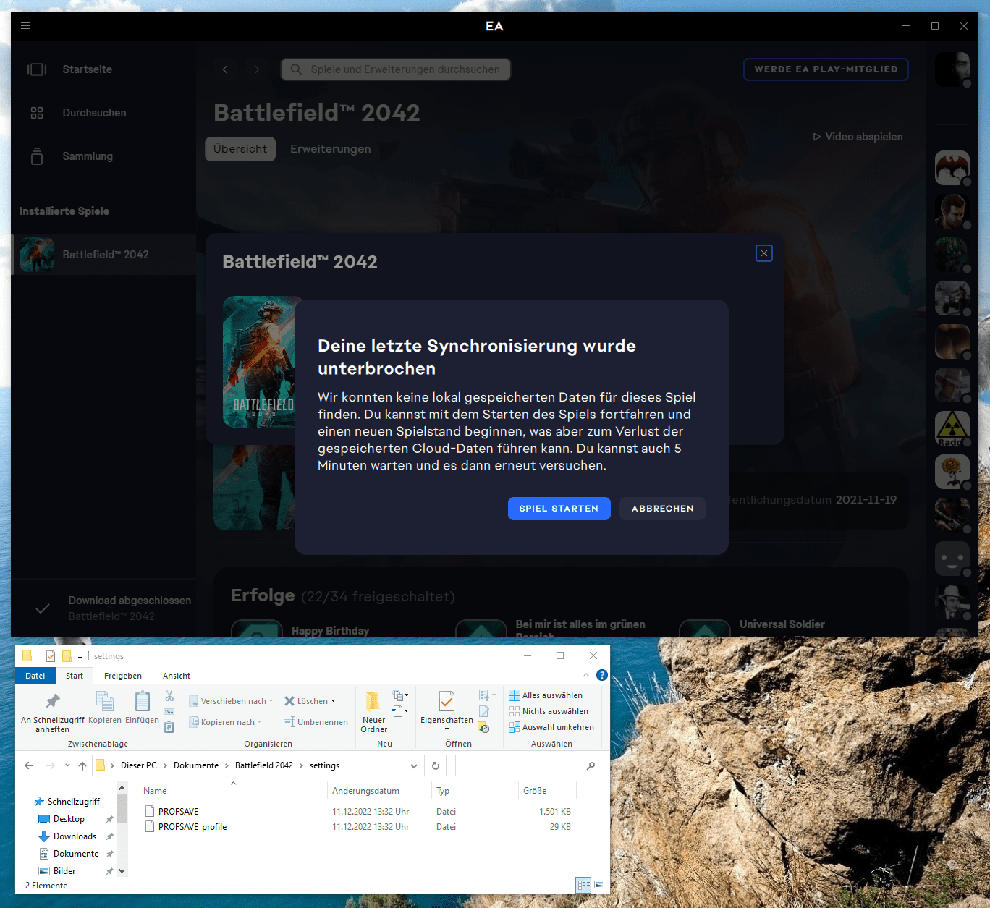This screenshot has width=990, height=908.
Task: Select the PROFSAVE file
Action: 179,812
